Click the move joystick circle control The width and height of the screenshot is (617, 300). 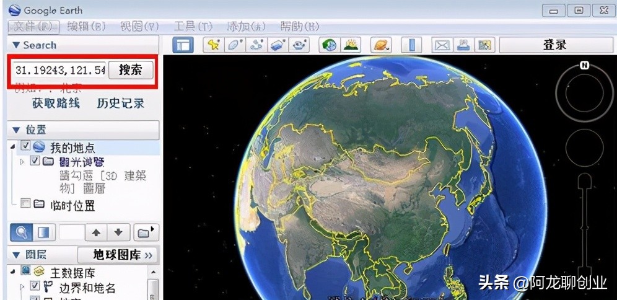pos(584,148)
